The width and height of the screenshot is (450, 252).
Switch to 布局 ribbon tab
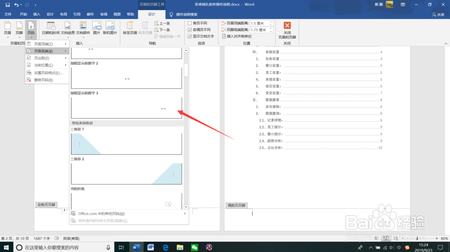pyautogui.click(x=63, y=14)
